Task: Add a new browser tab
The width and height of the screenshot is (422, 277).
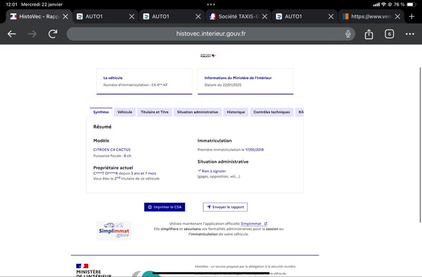Action: coord(411,16)
